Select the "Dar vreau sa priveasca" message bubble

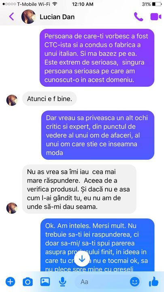click(98, 135)
